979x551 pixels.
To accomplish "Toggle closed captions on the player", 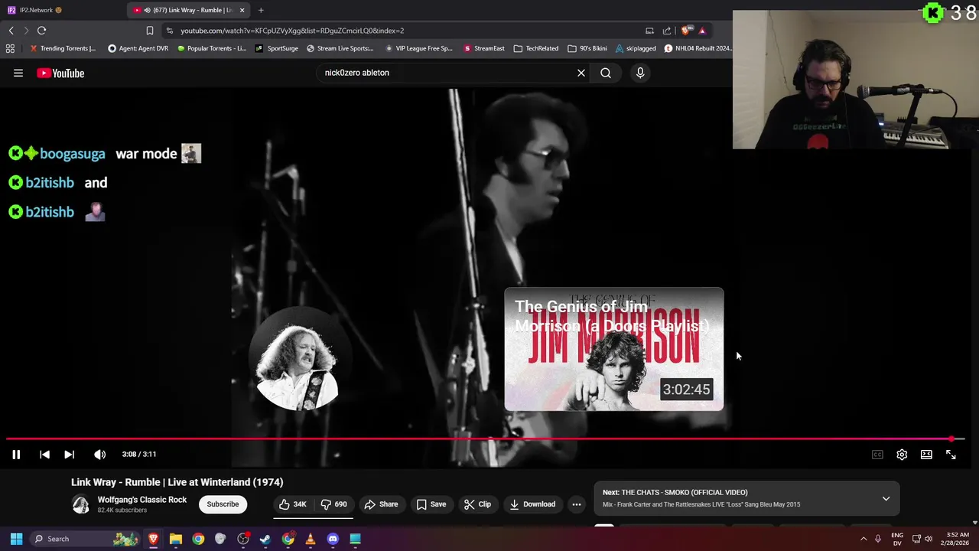I will (877, 455).
